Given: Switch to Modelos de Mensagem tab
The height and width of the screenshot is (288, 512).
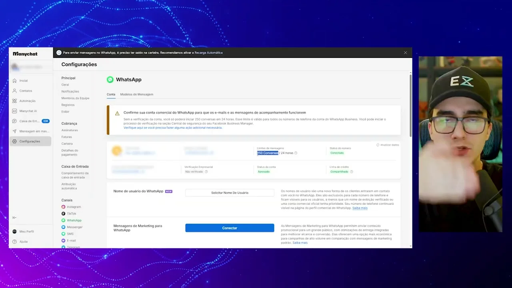Looking at the screenshot, I should tap(136, 94).
